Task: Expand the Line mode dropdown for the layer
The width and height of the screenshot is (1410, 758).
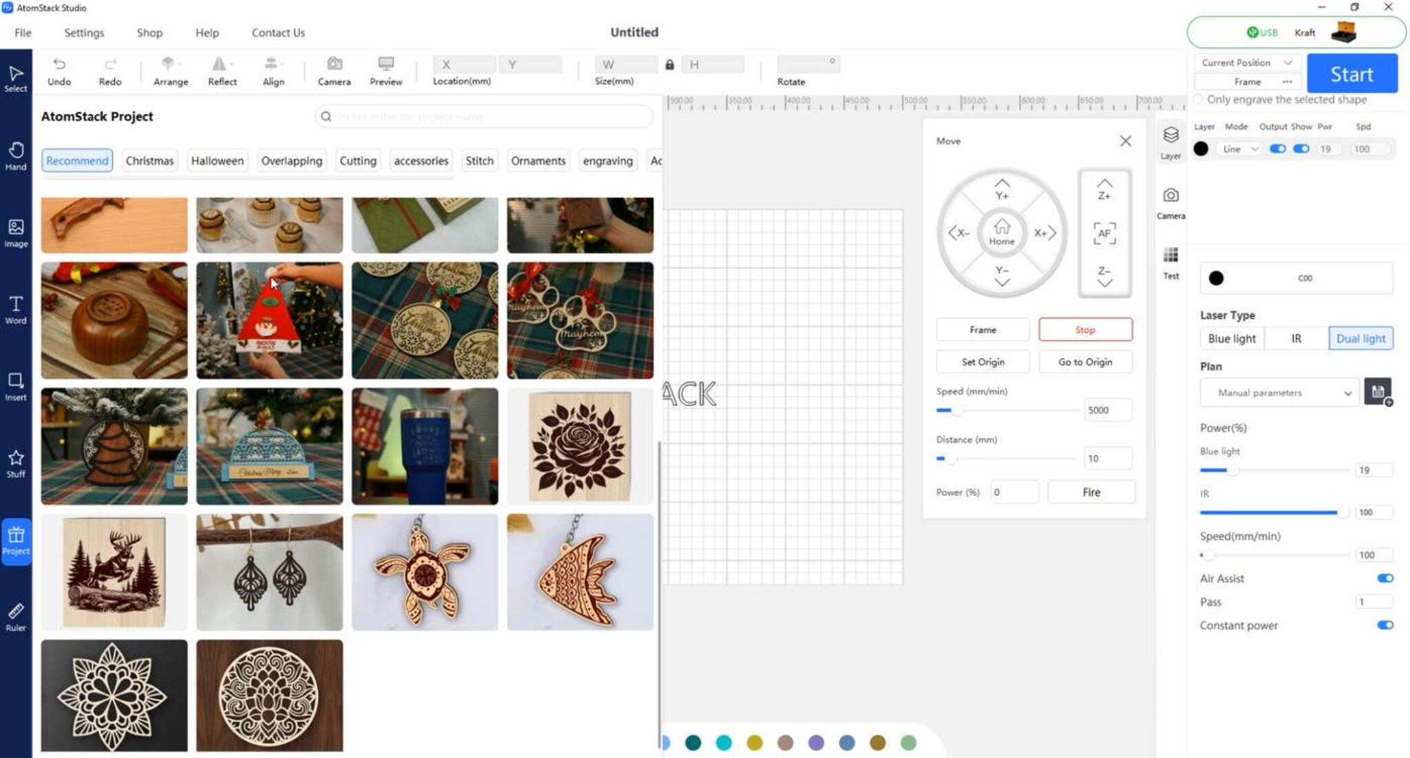Action: (1239, 149)
